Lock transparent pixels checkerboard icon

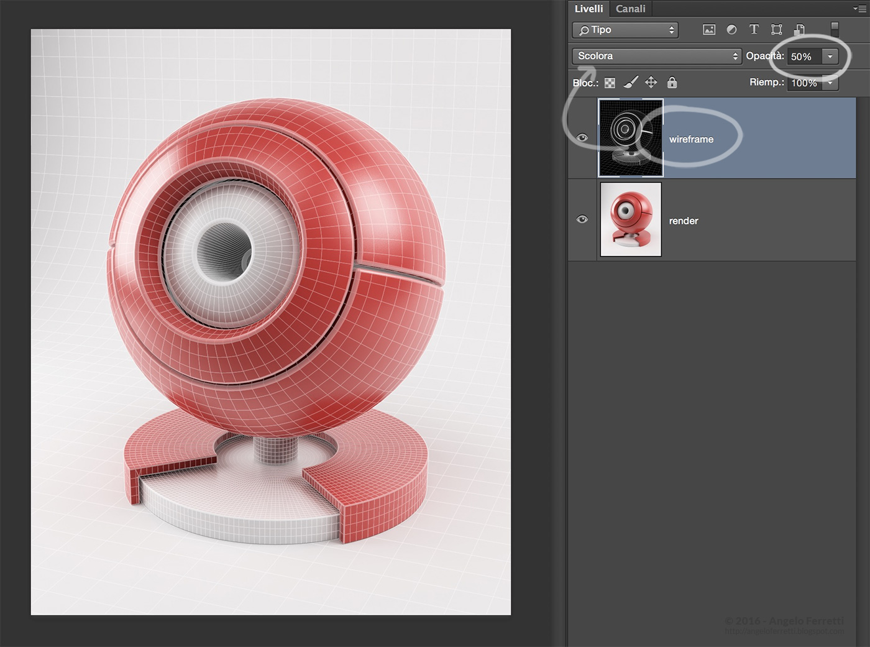point(610,83)
